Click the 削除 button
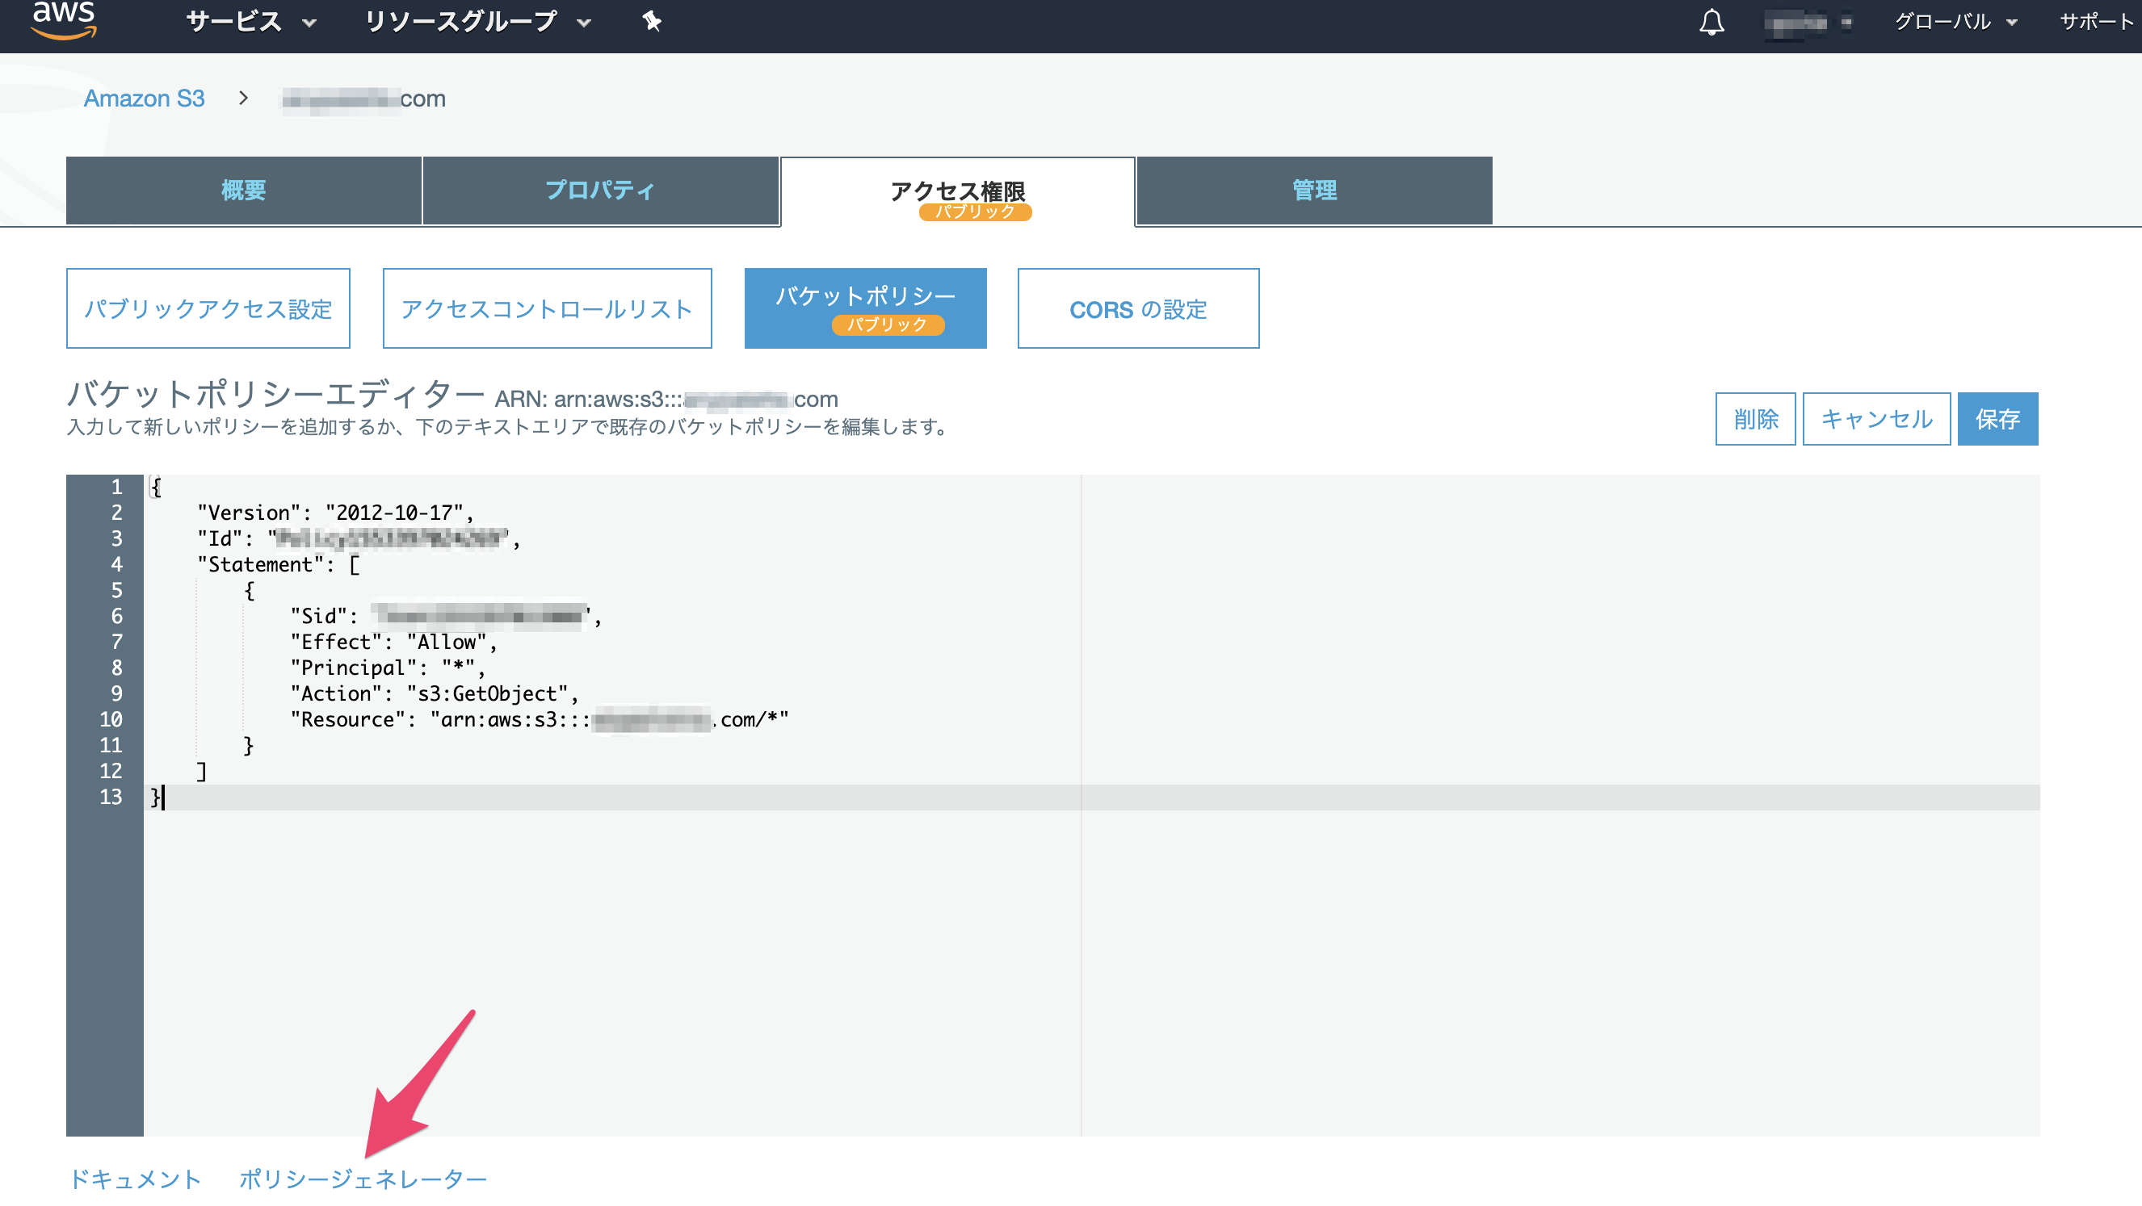 [1754, 419]
